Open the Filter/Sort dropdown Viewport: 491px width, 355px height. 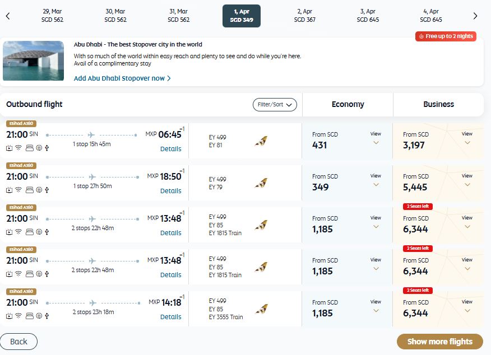coord(275,105)
